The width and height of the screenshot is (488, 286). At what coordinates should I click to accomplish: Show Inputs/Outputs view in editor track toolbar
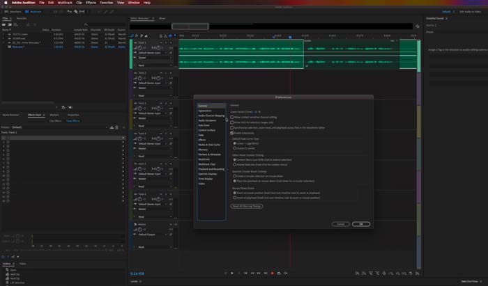tap(132, 36)
